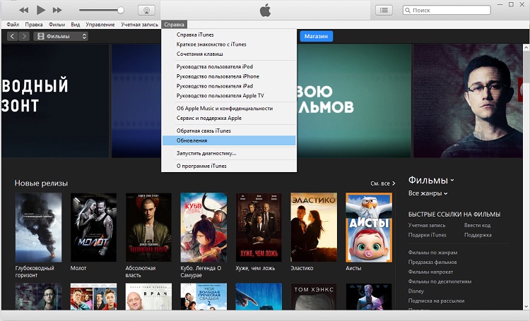The height and width of the screenshot is (321, 530).
Task: Open the Учетная запись quick link
Action: click(427, 225)
